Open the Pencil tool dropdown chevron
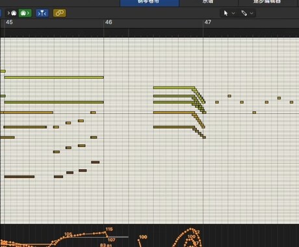 [x=252, y=14]
